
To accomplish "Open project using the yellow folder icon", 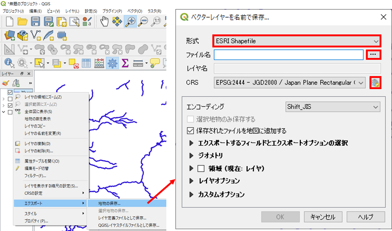I will point(23,21).
